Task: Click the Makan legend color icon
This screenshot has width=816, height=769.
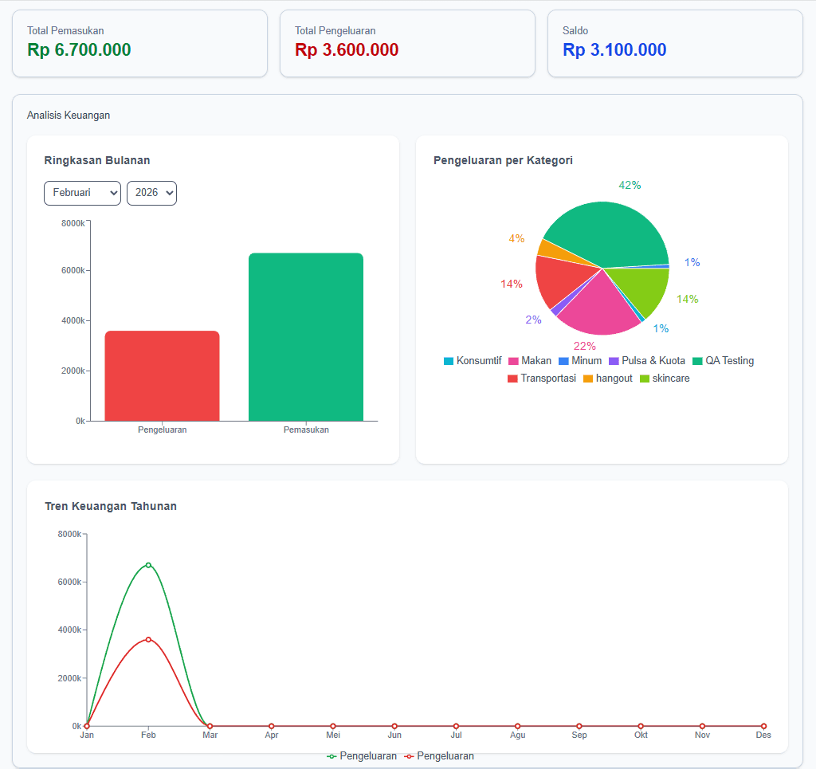Action: 513,361
